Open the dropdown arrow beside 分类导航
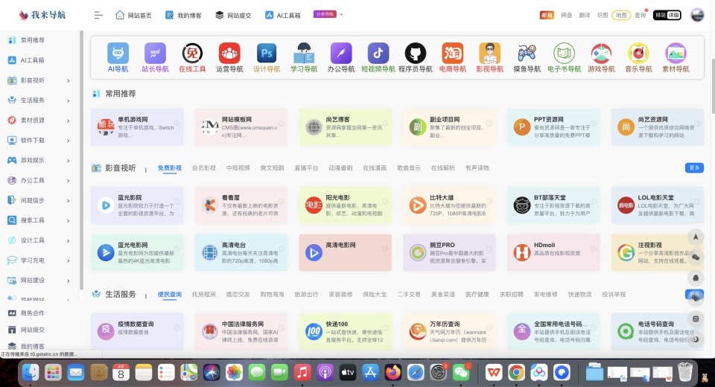This screenshot has height=387, width=715. click(x=341, y=14)
